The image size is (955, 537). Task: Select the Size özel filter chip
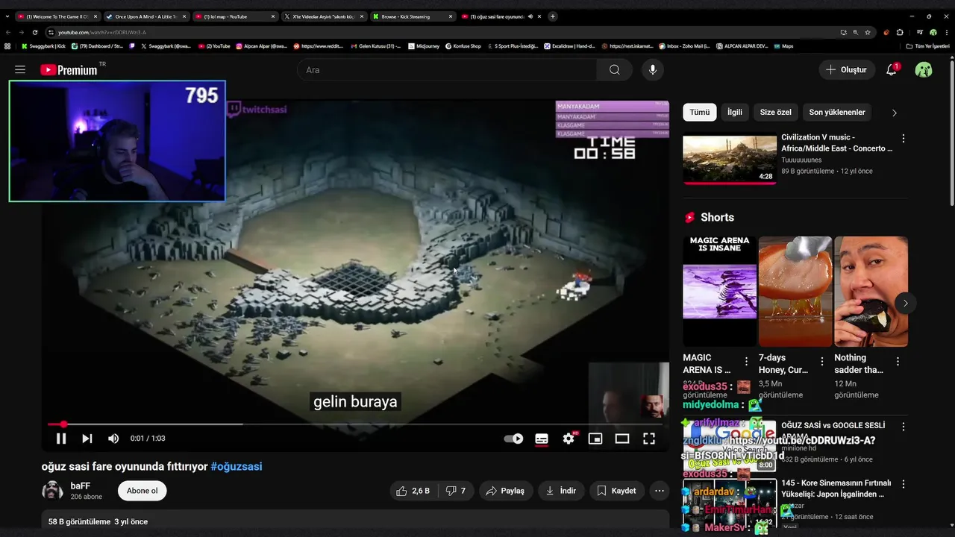[x=776, y=112]
